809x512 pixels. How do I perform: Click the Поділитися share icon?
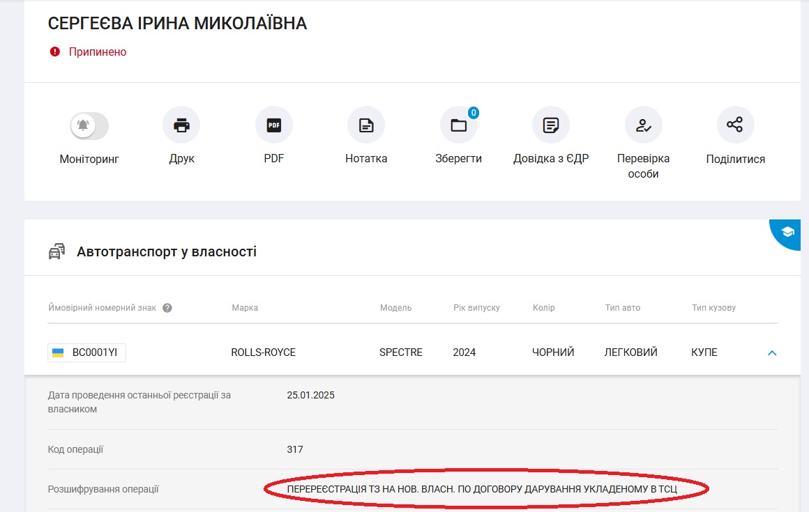point(735,125)
